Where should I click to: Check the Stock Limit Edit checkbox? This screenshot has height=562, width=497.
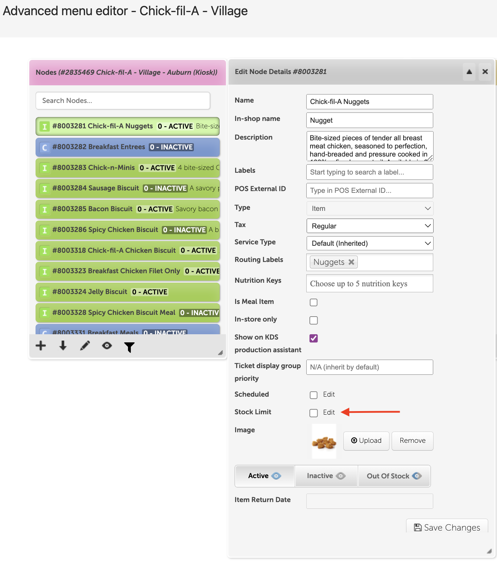[x=313, y=413]
